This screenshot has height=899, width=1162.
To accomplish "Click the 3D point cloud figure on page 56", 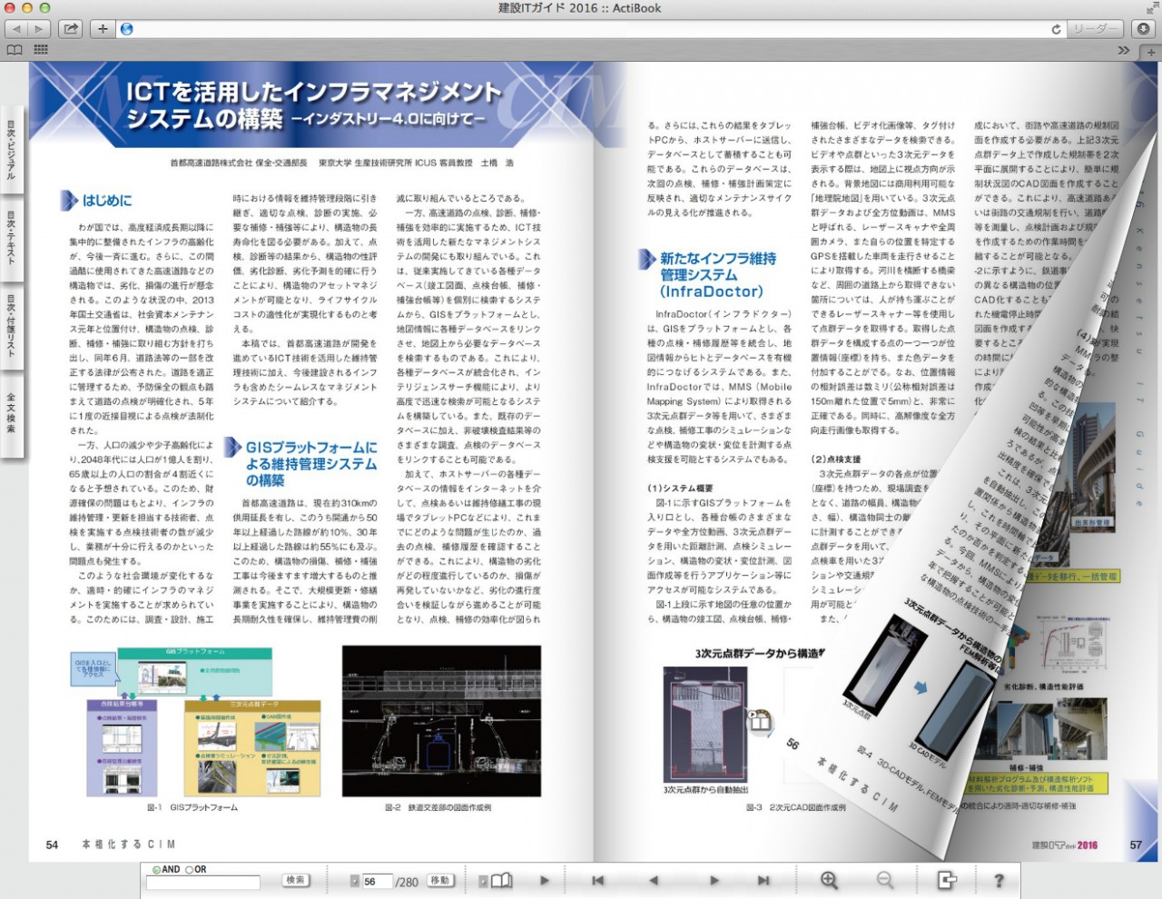I will click(x=704, y=724).
